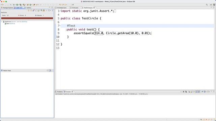Switch to the Outline tab
The height and width of the screenshot is (121, 216).
point(28,8)
